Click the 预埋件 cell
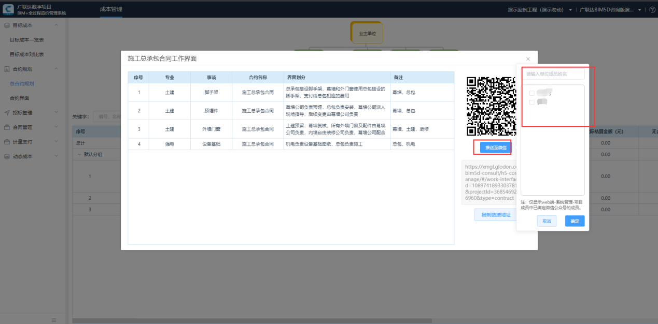This screenshot has height=324, width=658. 212,111
